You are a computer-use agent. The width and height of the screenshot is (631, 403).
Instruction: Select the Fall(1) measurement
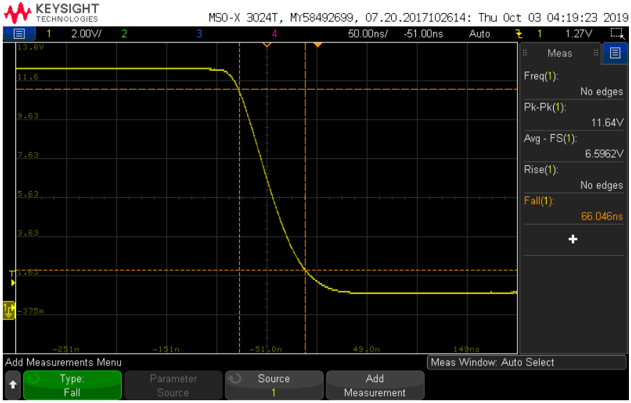[x=573, y=208]
